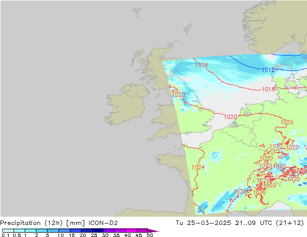307x237 pixels.
Task: Pick the 45–50 mm legend swatch
Action: 142,231
